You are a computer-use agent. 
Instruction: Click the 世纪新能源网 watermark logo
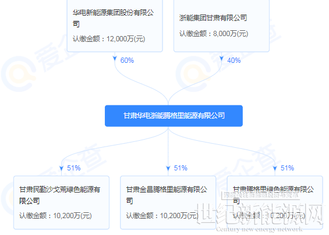(260, 214)
